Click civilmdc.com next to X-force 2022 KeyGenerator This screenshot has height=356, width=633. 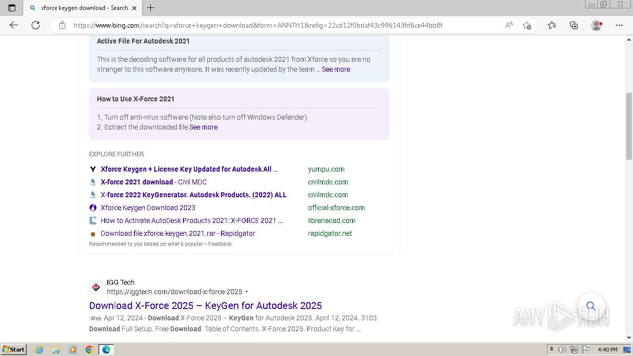pyautogui.click(x=328, y=195)
